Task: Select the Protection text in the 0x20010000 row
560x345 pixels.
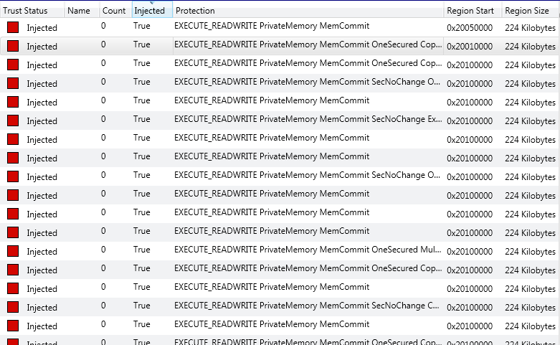Action: (x=308, y=44)
